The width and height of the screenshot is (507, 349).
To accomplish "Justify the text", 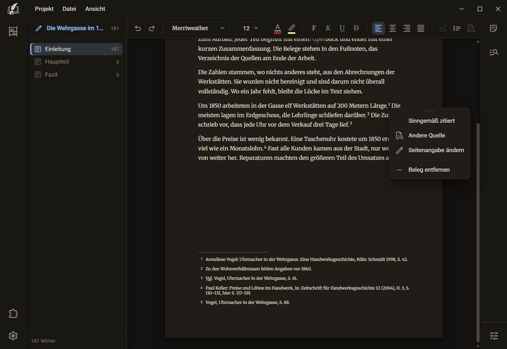I will (421, 28).
